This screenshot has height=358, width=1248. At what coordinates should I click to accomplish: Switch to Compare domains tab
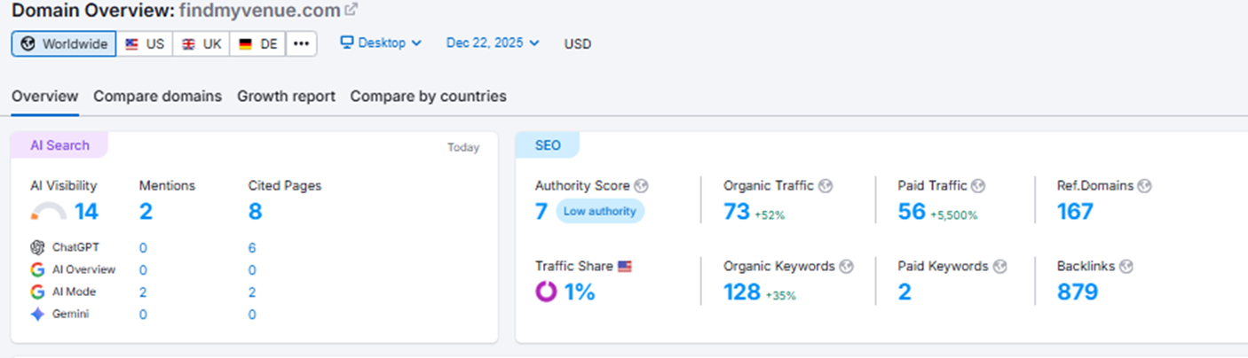tap(157, 97)
